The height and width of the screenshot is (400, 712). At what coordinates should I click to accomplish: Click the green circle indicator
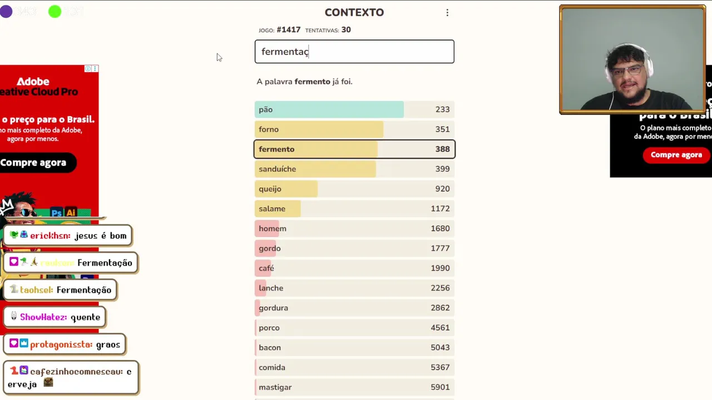point(55,12)
